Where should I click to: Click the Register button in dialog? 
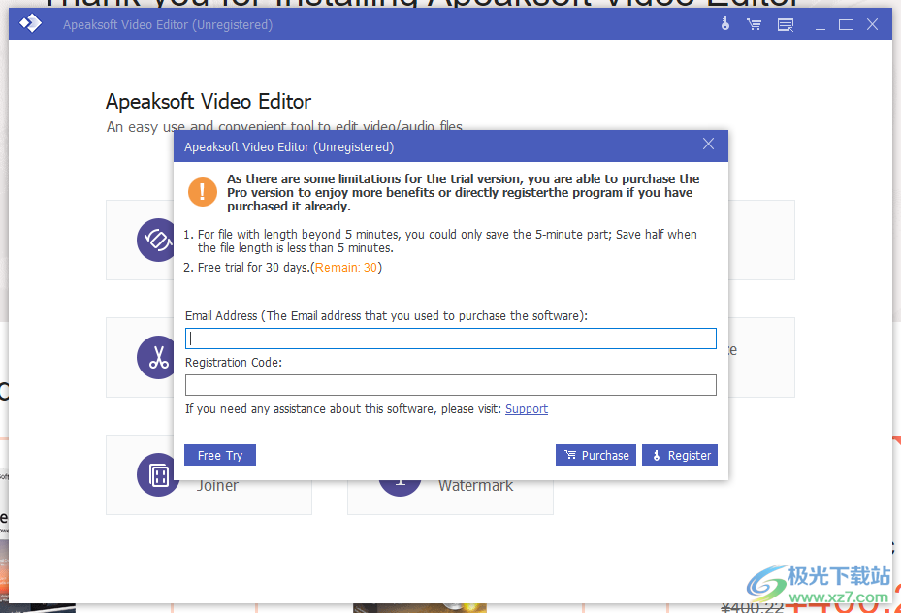pos(680,455)
